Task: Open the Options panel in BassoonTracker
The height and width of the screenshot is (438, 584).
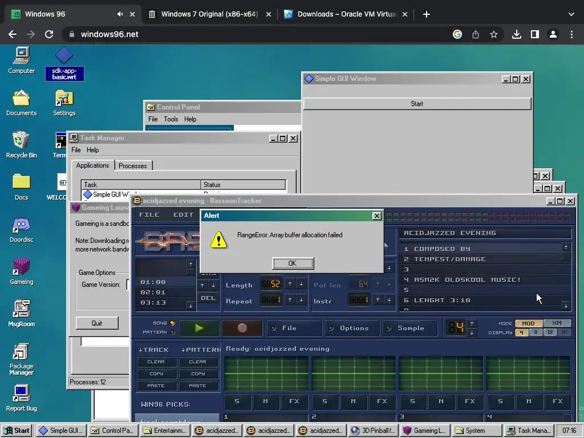Action: point(352,328)
